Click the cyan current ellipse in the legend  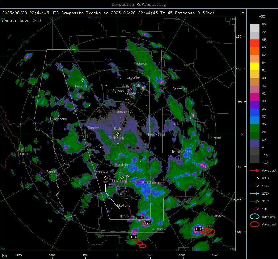pyautogui.click(x=255, y=217)
